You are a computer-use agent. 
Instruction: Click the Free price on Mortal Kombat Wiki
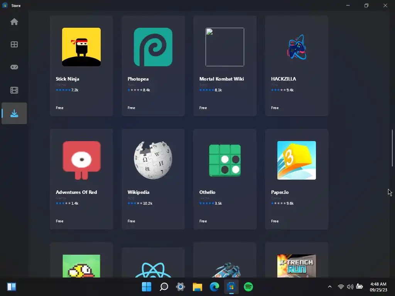203,108
